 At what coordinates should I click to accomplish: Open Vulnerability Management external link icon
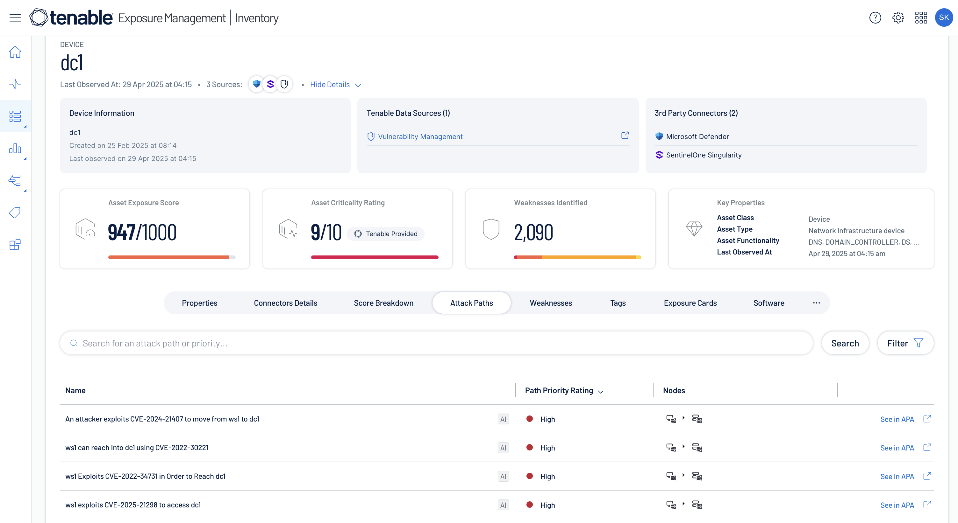pos(625,136)
